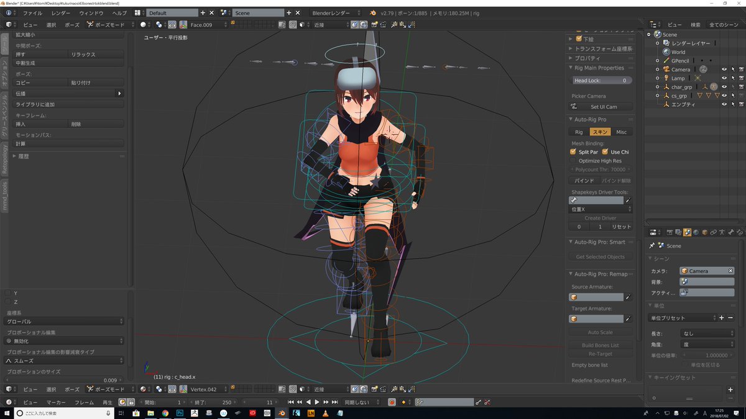The width and height of the screenshot is (746, 419).
Task: Switch to the Rig tab in Auto-Rig Pro
Action: pyautogui.click(x=579, y=132)
